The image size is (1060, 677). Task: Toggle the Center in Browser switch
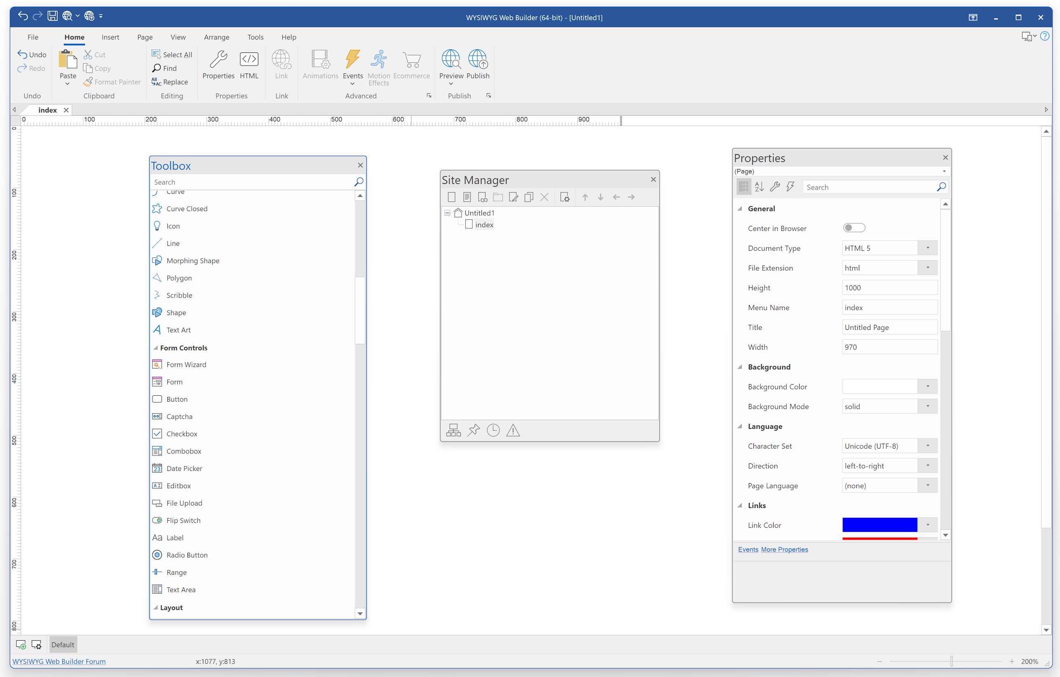point(854,228)
